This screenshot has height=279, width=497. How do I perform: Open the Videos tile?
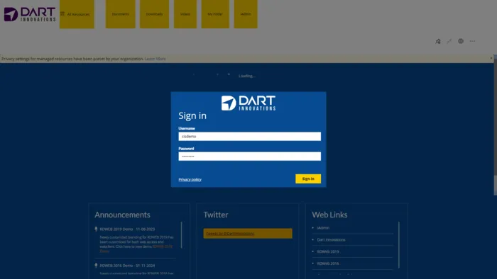coord(185,14)
